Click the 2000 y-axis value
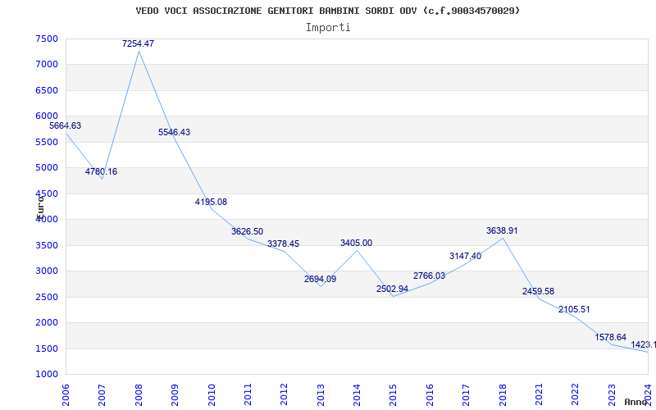Viewport: 656px width, 410px height. click(x=47, y=322)
